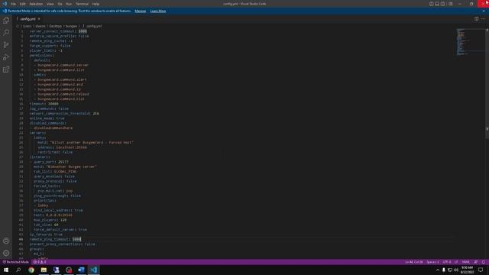
Task: Click the microphone tray icon
Action: pos(444,270)
